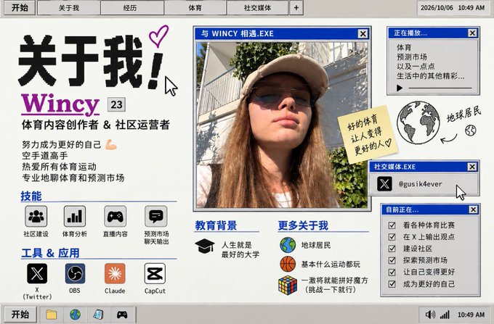Click the earth icon beside 地球居民
Image resolution: width=494 pixels, height=324 pixels.
pos(288,245)
